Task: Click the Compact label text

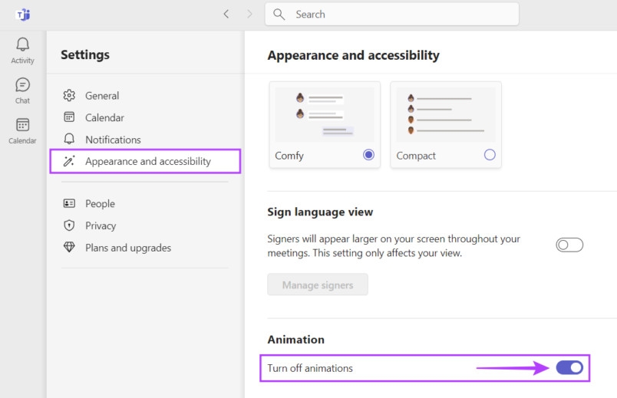Action: point(416,156)
